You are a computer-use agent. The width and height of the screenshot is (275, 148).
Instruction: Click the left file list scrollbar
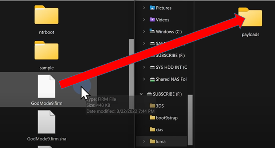coord(131,74)
